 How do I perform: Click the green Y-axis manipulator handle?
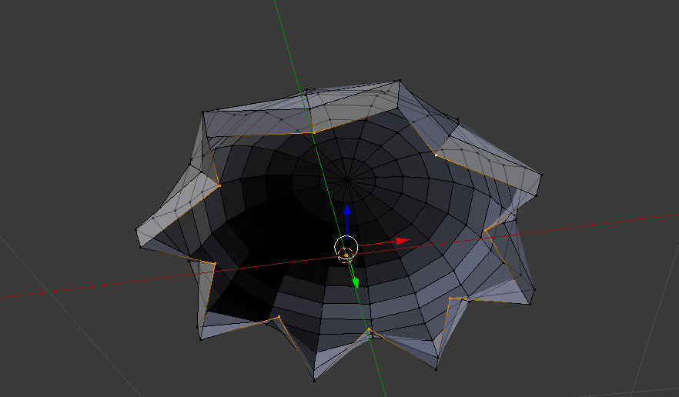[356, 282]
